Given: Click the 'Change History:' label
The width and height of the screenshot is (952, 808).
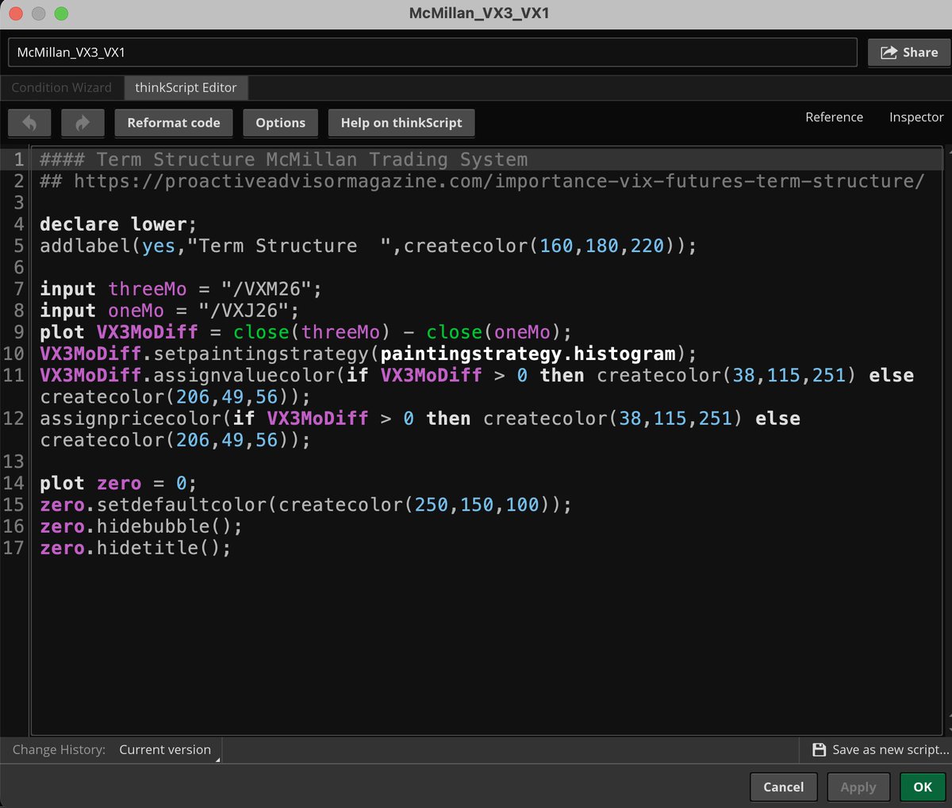Looking at the screenshot, I should coord(59,749).
